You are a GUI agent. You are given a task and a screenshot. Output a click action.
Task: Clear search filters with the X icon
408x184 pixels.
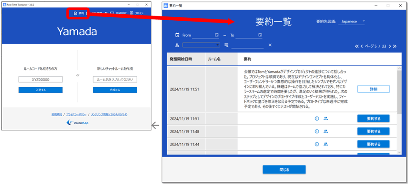[270, 45]
